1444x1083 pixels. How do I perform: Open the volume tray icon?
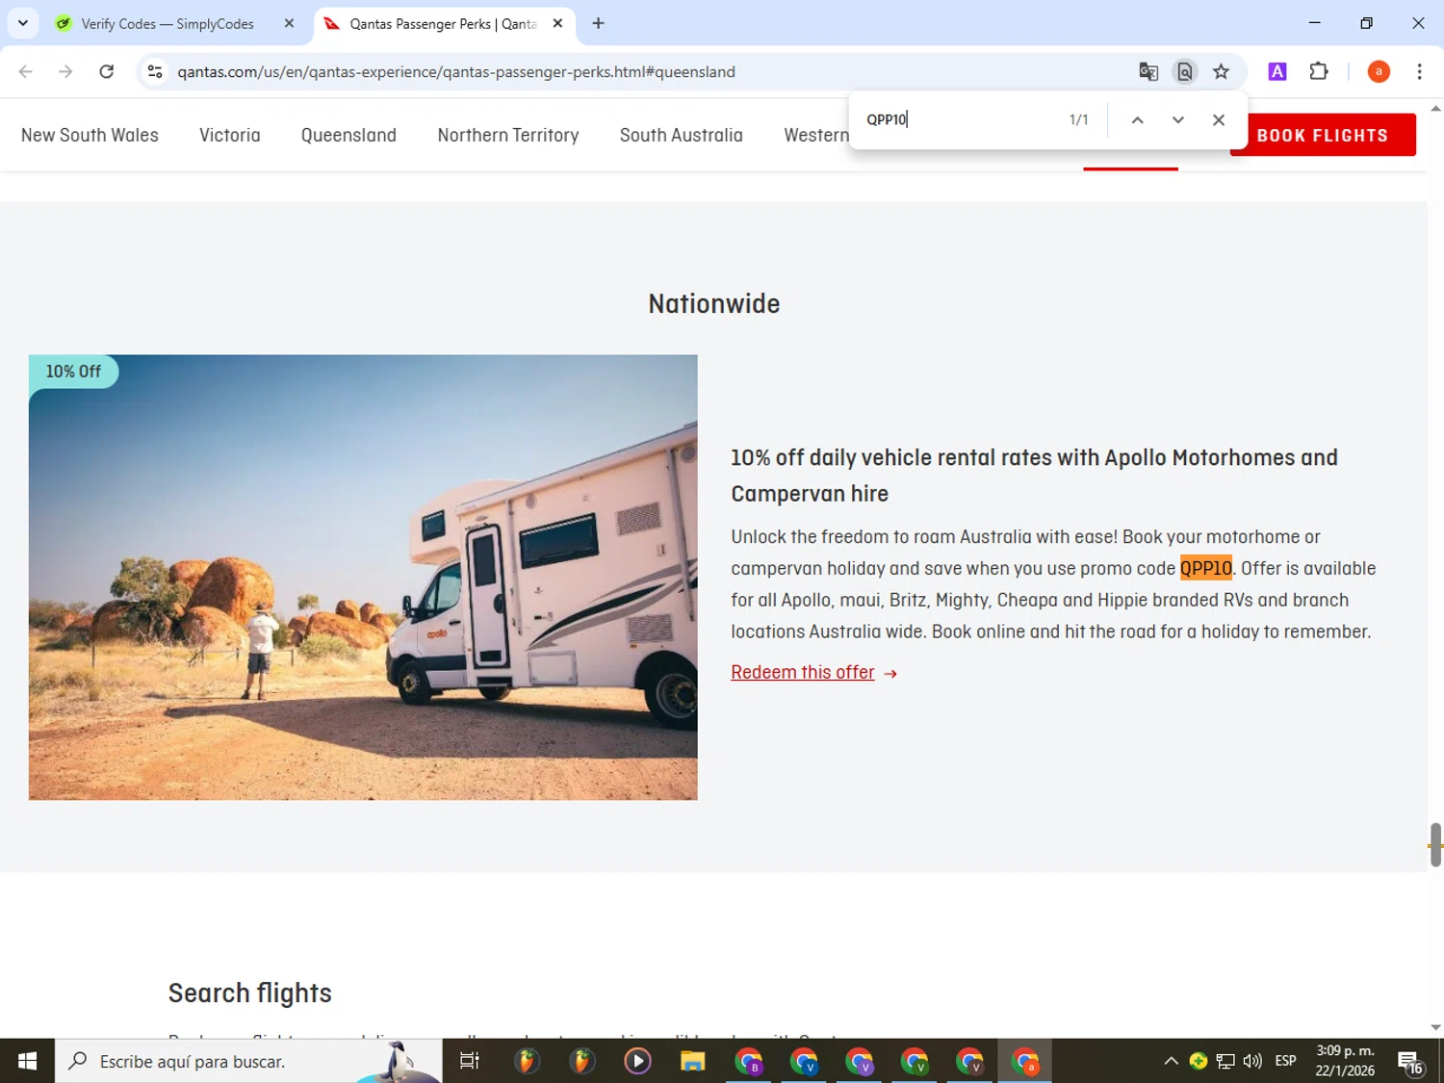click(x=1252, y=1061)
